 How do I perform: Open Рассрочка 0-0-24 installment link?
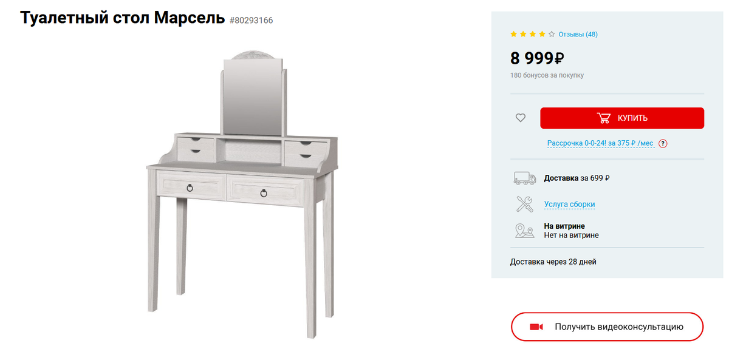click(x=600, y=143)
